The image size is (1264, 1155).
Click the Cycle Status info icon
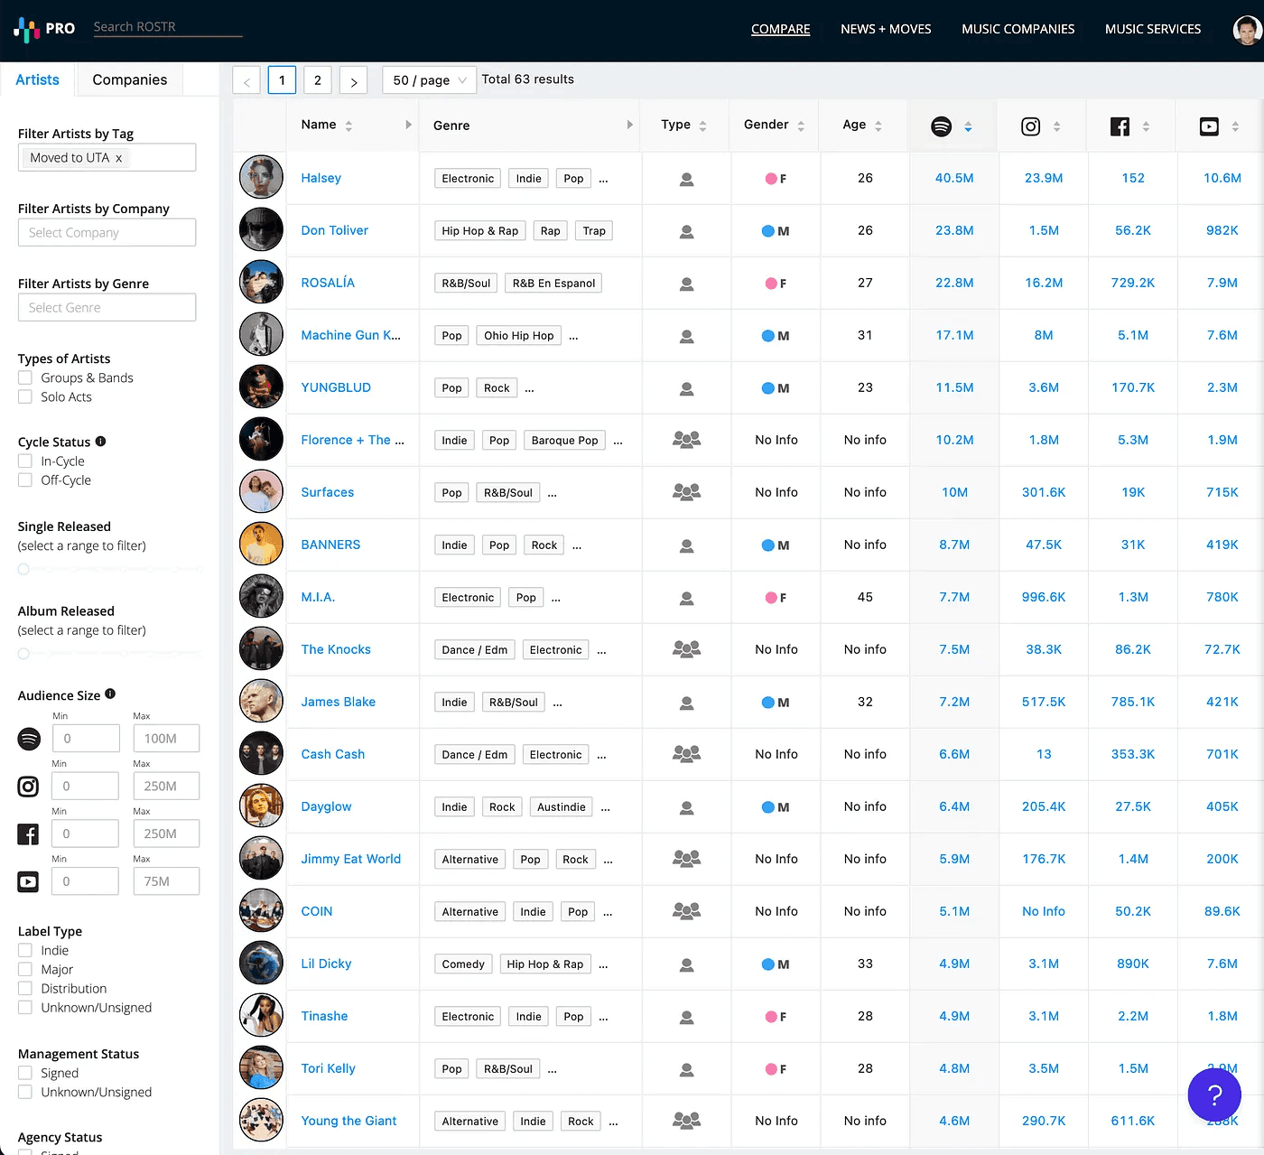tap(100, 442)
